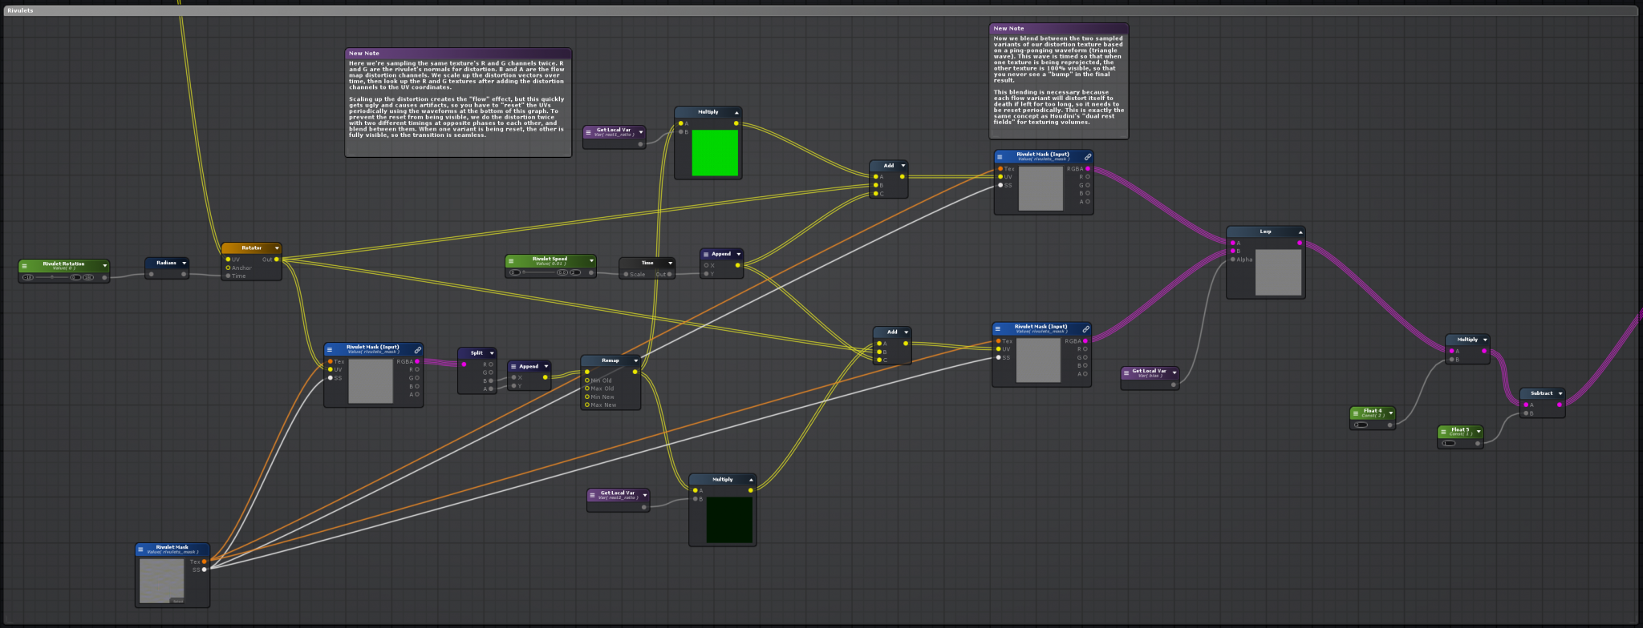This screenshot has height=628, width=1643.
Task: Expand the Subtract node dropdown arrow
Action: [1560, 393]
